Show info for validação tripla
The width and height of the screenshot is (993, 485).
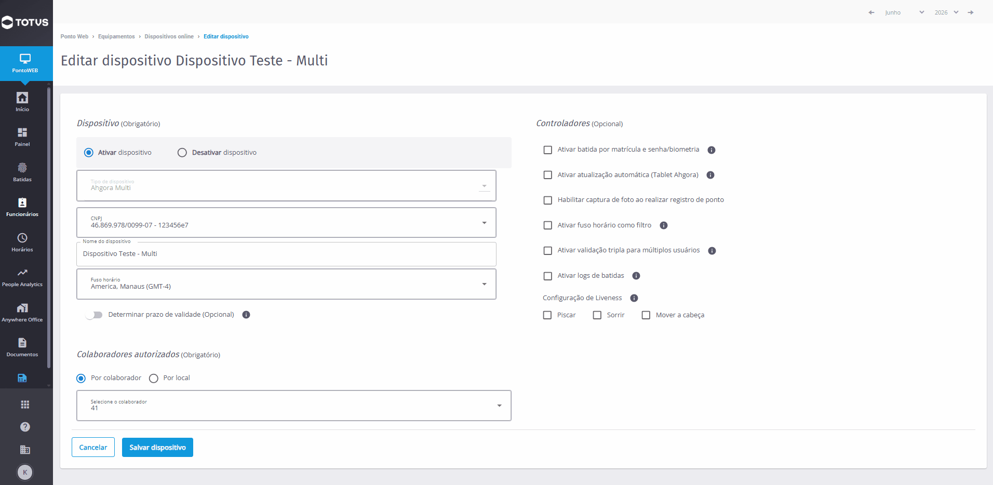712,251
